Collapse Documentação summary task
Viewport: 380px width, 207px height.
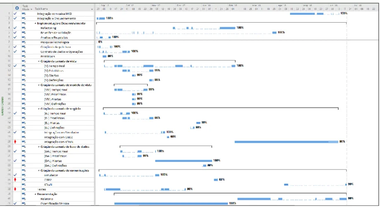click(x=35, y=194)
